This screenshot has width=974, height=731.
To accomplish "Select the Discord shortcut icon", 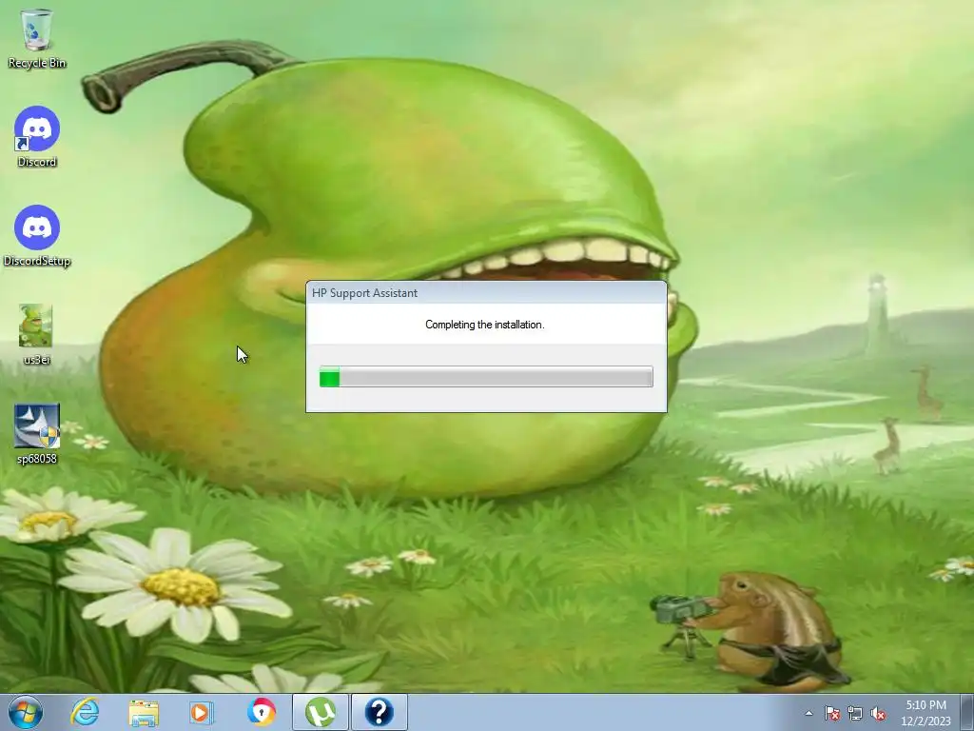I will (37, 137).
